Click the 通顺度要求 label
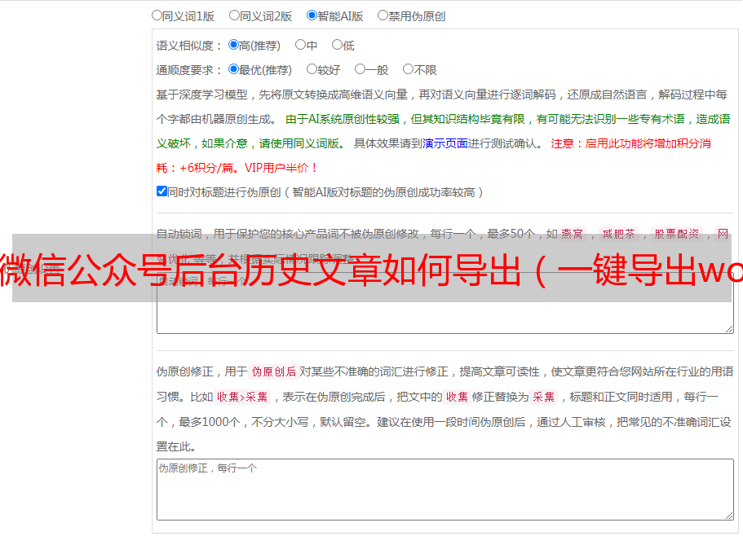This screenshot has width=743, height=536. (x=189, y=70)
